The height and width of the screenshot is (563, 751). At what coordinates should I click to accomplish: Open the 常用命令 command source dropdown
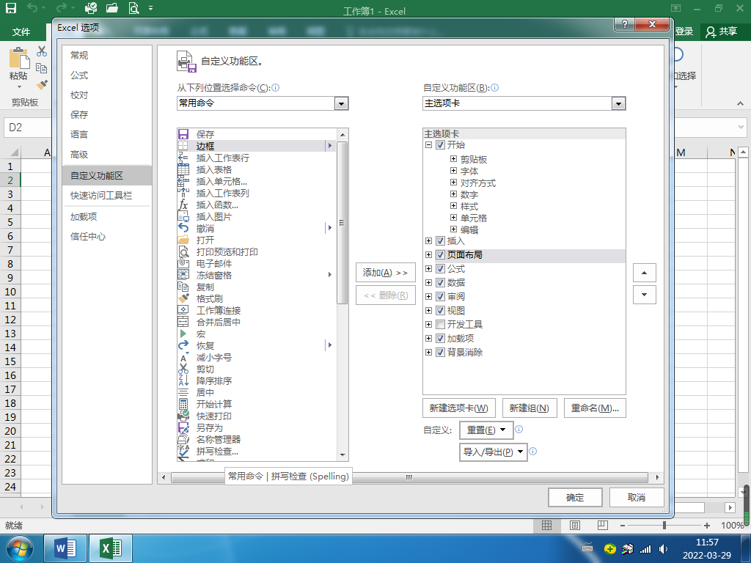(341, 103)
